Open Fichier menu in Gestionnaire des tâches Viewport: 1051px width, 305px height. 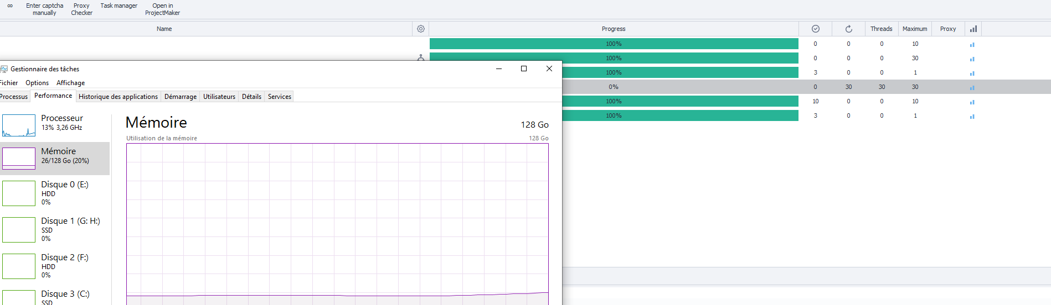pos(9,83)
